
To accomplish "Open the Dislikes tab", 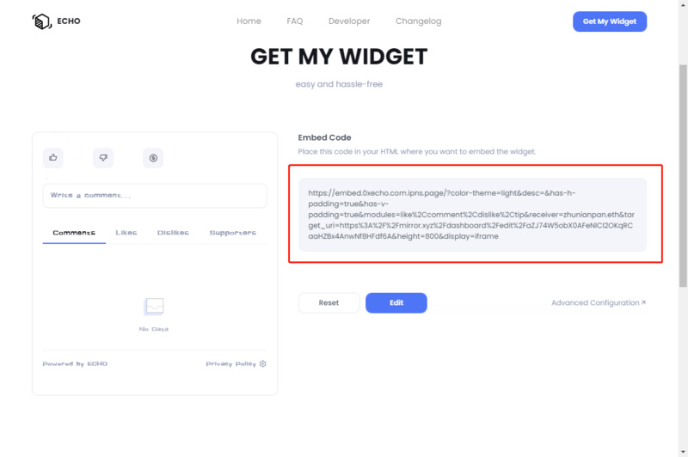I will pyautogui.click(x=173, y=233).
